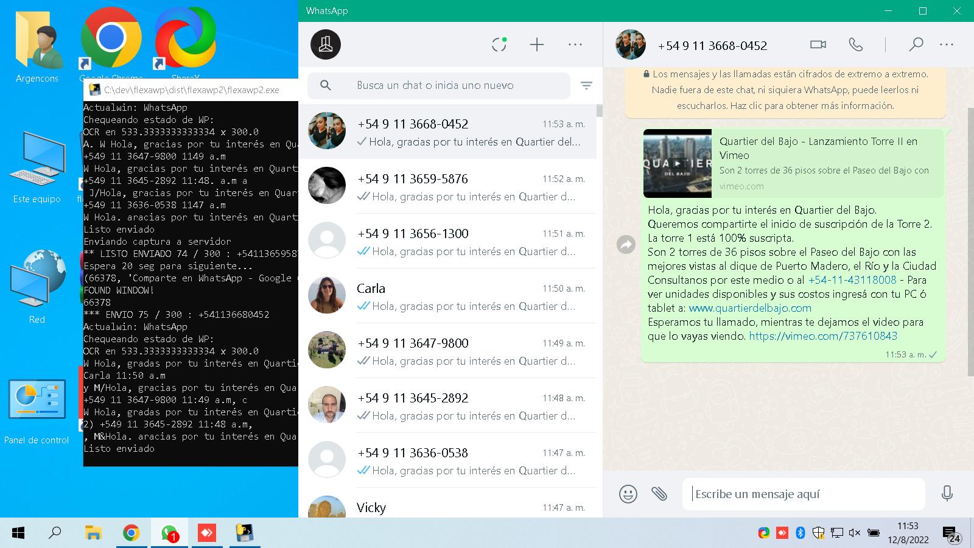Screen dimensions: 974x548
Task: Open the Carla chat
Action: [x=447, y=296]
